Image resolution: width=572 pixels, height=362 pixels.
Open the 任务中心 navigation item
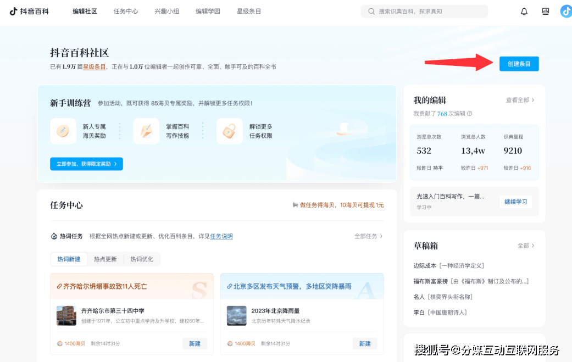click(x=126, y=12)
